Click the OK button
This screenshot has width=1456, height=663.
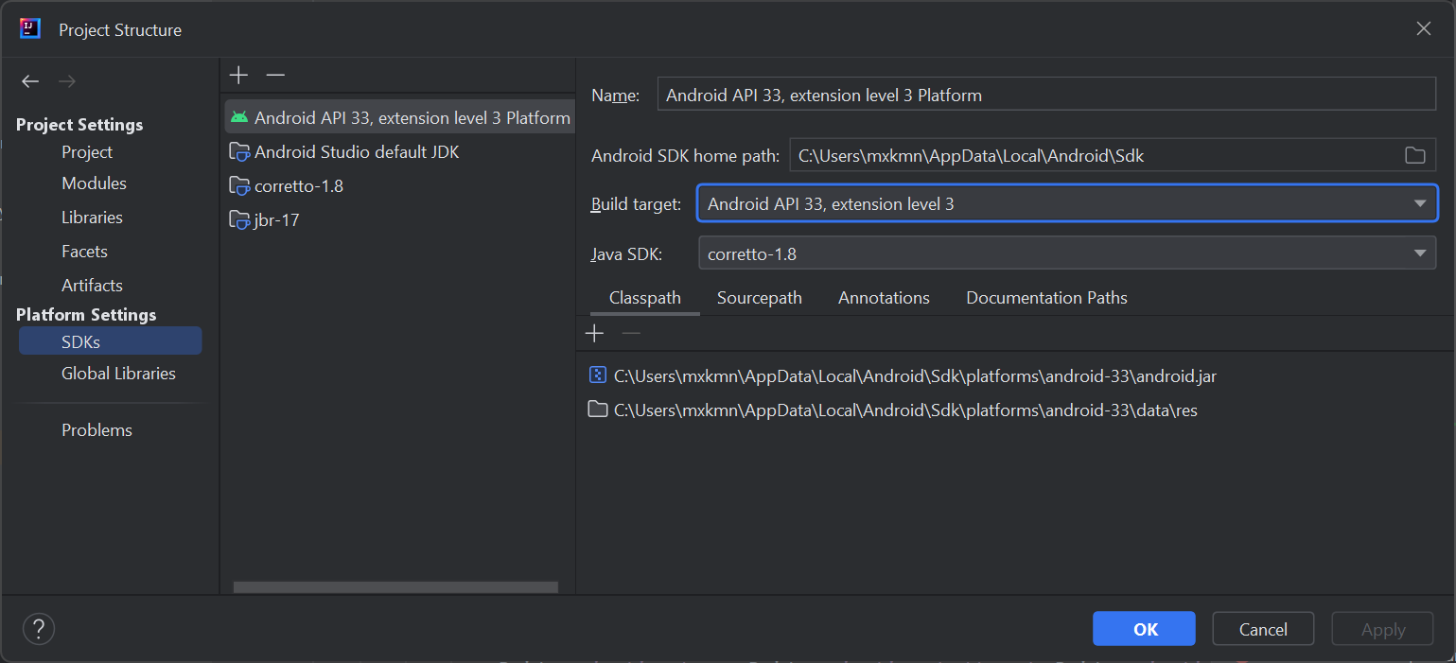(x=1144, y=629)
